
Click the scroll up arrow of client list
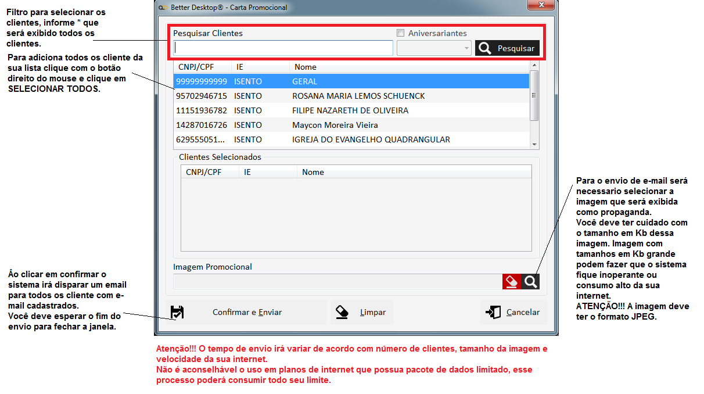tap(534, 66)
